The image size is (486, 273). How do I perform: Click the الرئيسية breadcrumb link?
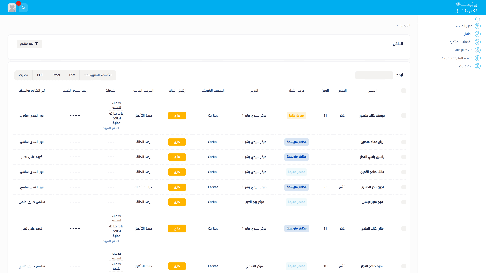tap(405, 25)
